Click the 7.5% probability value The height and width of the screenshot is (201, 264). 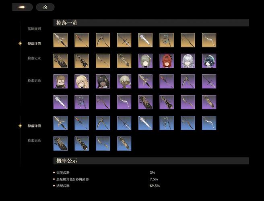tap(154, 179)
